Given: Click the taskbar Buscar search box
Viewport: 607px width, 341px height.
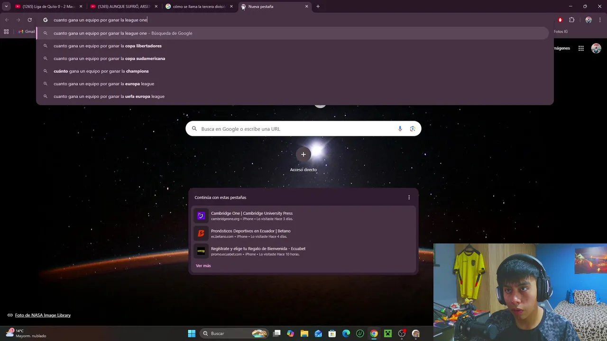Looking at the screenshot, I should point(234,333).
